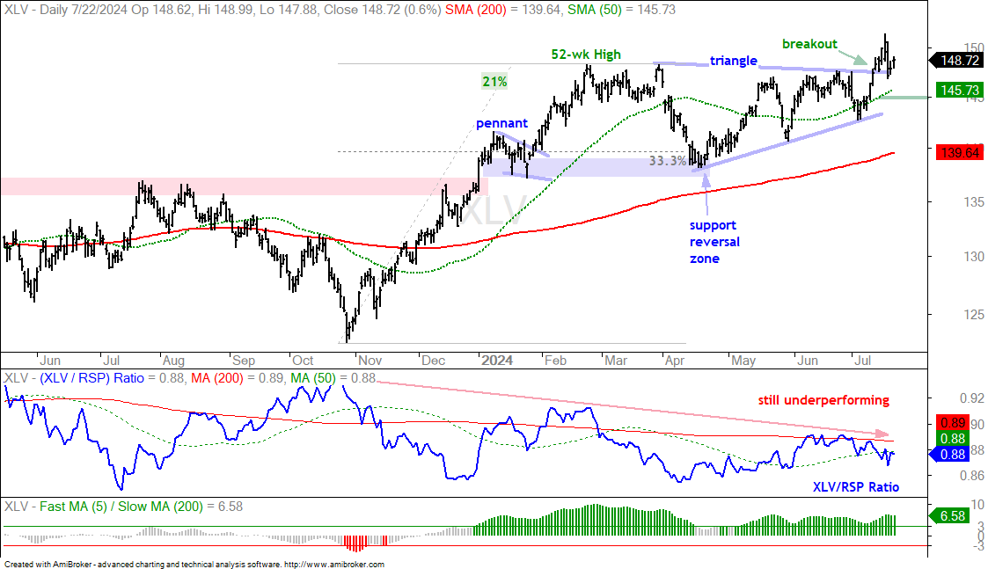Viewport: 988px width, 569px height.
Task: Click the Jul label at right of axis
Action: [x=862, y=361]
